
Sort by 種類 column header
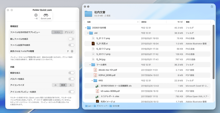pyautogui.click(x=188, y=22)
